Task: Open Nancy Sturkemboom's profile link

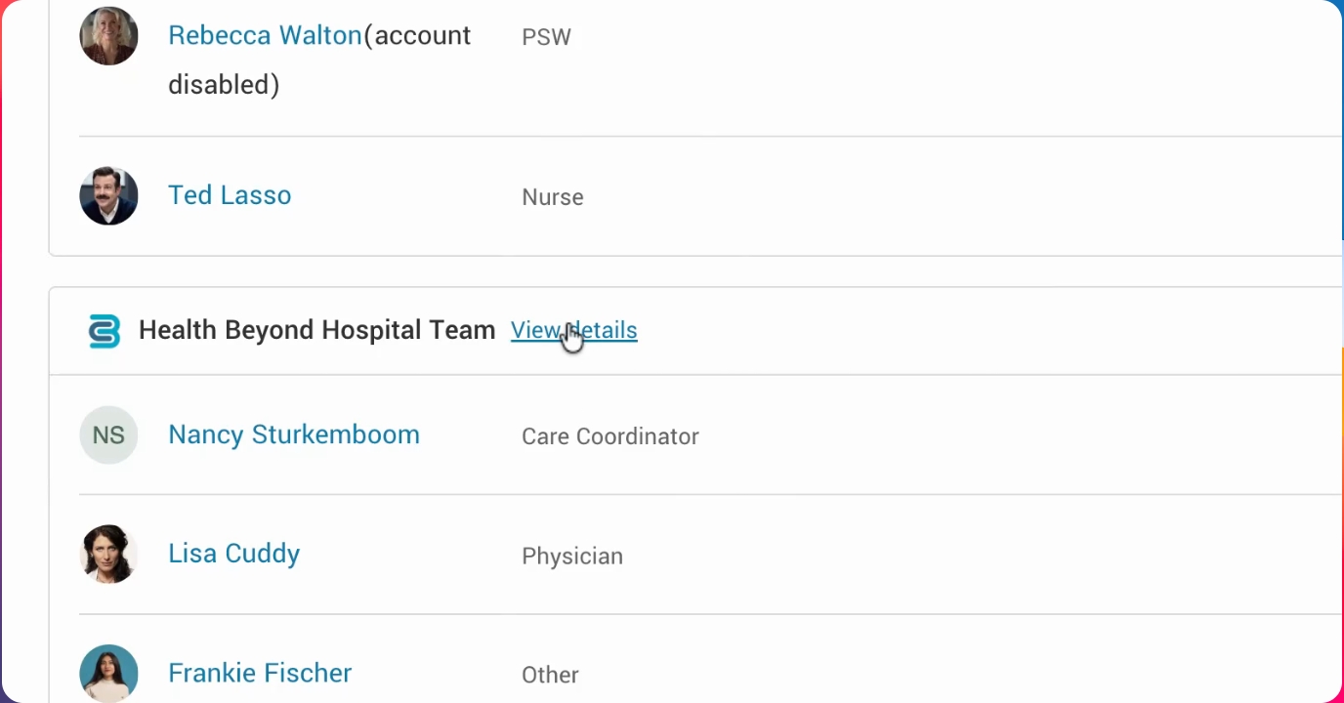Action: (294, 434)
